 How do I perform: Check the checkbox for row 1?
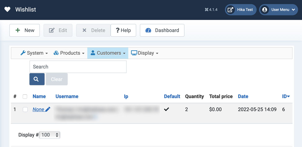25,109
